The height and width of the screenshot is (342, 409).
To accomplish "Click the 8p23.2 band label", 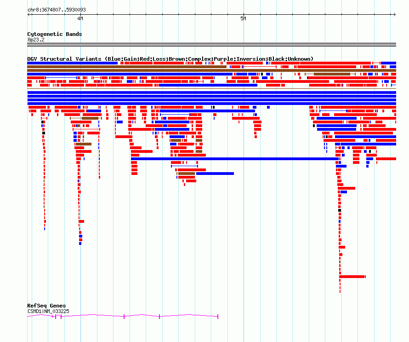I will (x=36, y=40).
